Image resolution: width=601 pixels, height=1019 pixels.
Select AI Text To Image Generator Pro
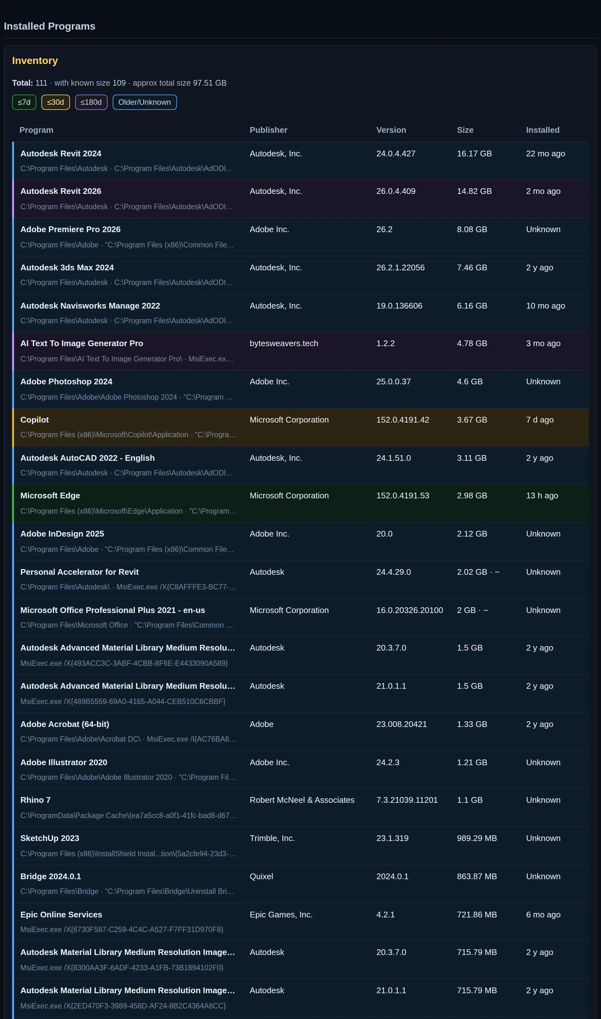point(82,344)
